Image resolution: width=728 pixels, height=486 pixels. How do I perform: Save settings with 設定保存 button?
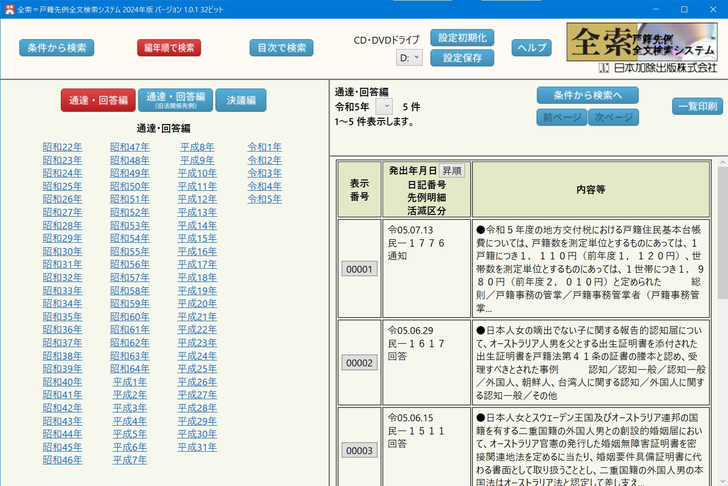click(x=462, y=58)
